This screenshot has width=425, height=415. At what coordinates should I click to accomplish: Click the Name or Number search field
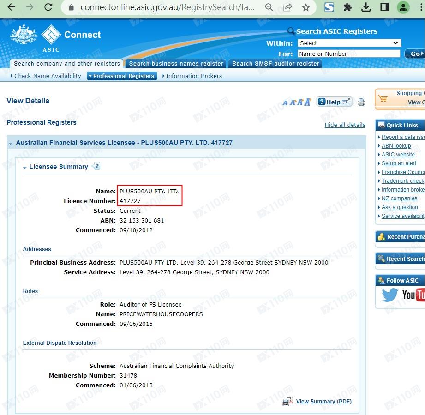(349, 54)
